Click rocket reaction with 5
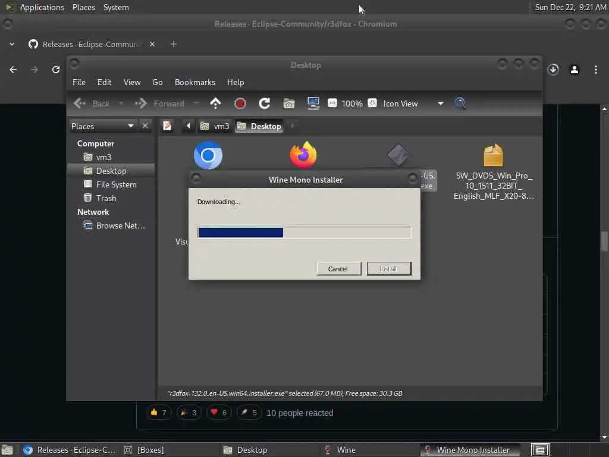This screenshot has height=457, width=609. (249, 413)
